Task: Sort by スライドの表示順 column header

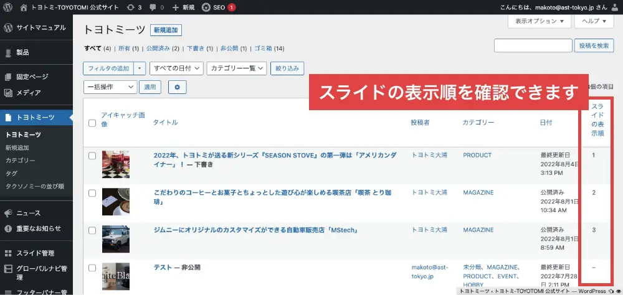Action: tap(597, 120)
